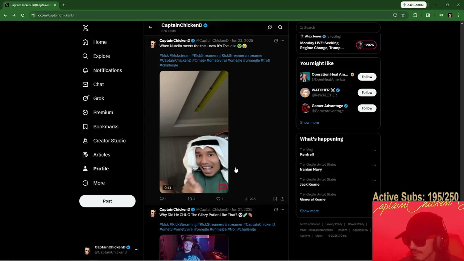Click Chrome back navigation arrow
The width and height of the screenshot is (464, 261).
[5, 15]
